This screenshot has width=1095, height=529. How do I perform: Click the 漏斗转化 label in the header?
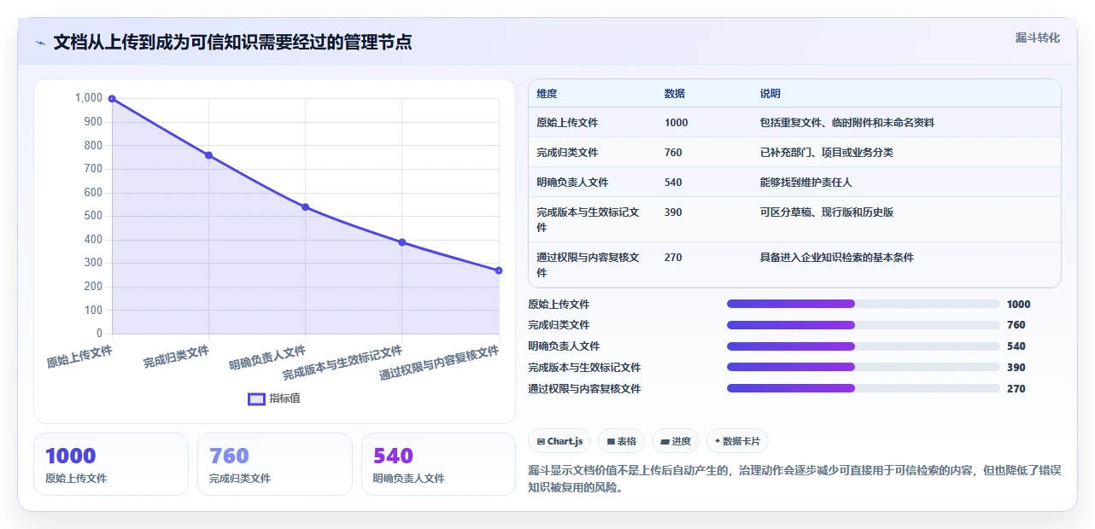pos(1038,38)
